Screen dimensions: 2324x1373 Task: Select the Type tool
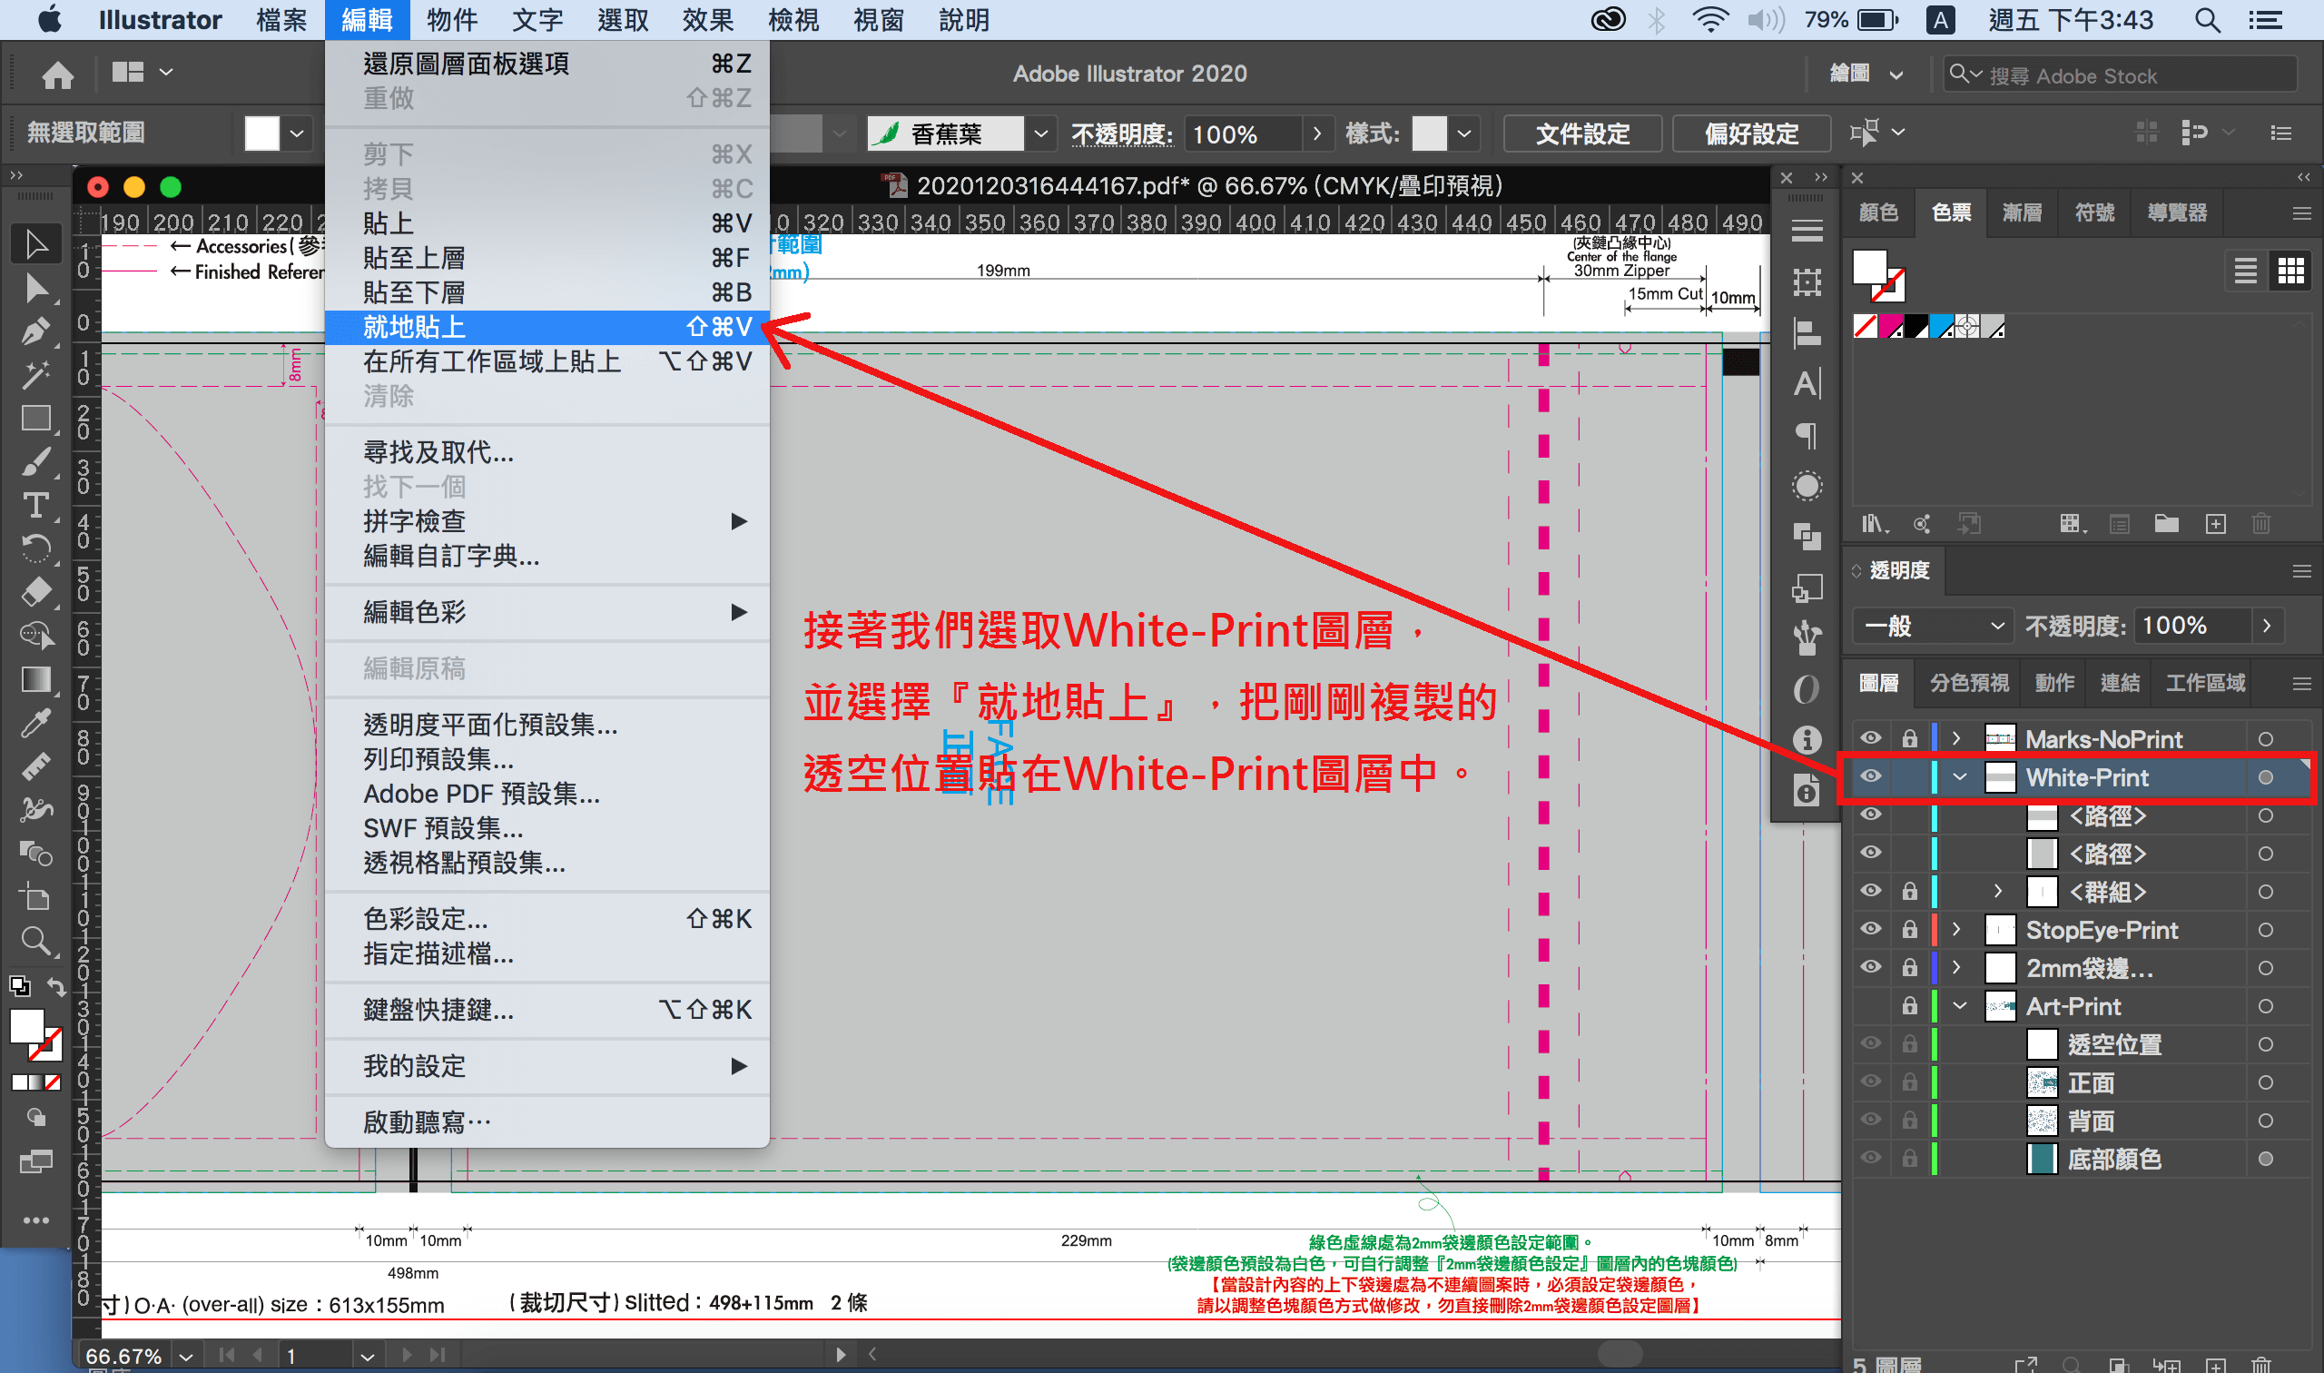click(x=35, y=505)
